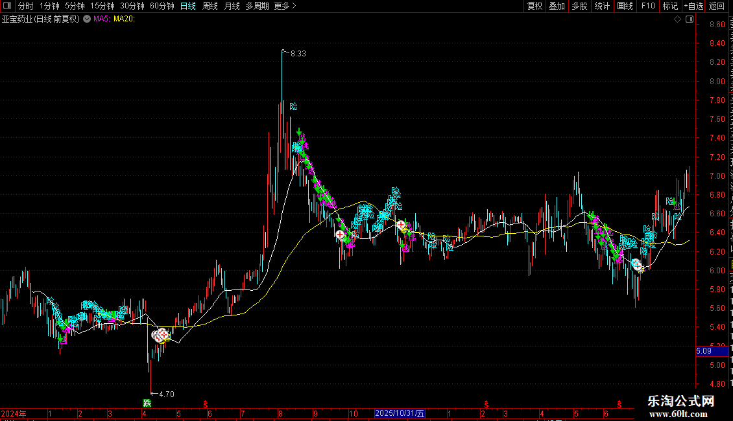Image resolution: width=733 pixels, height=421 pixels.
Task: Open the indicator settings round arrow icon
Action: pos(87,19)
